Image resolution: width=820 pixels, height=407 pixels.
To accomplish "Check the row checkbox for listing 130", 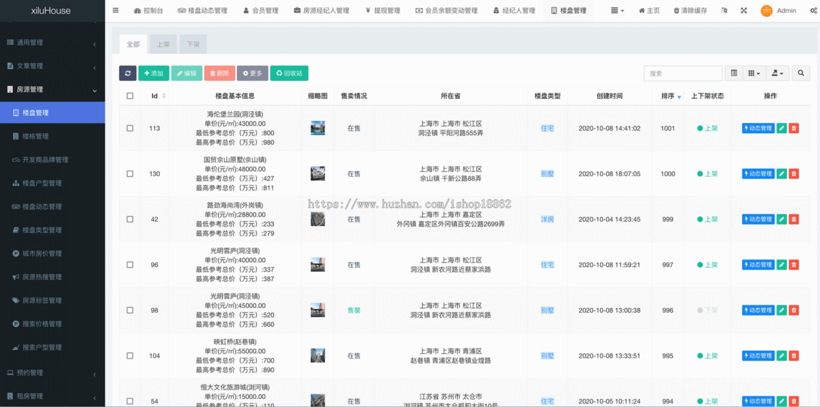I will (x=128, y=173).
